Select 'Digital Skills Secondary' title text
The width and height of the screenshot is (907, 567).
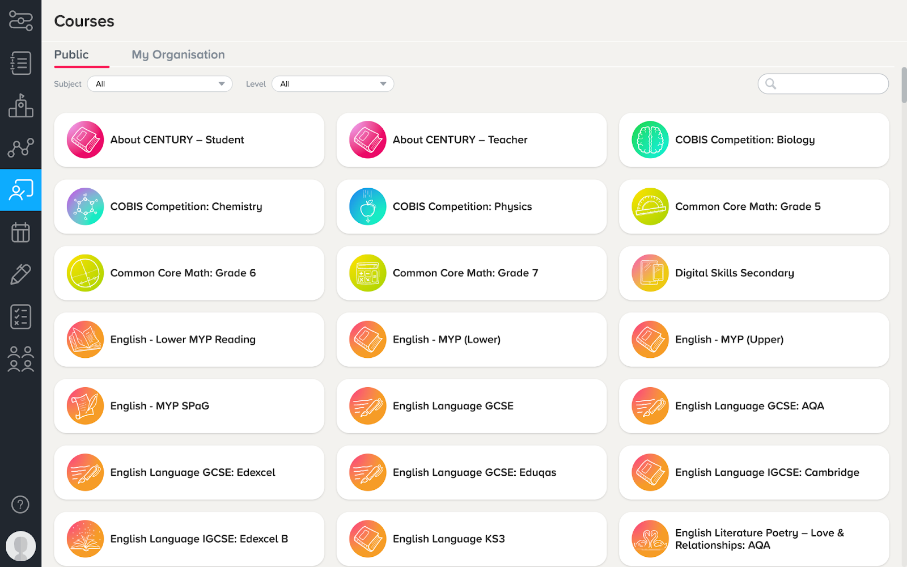pyautogui.click(x=734, y=273)
